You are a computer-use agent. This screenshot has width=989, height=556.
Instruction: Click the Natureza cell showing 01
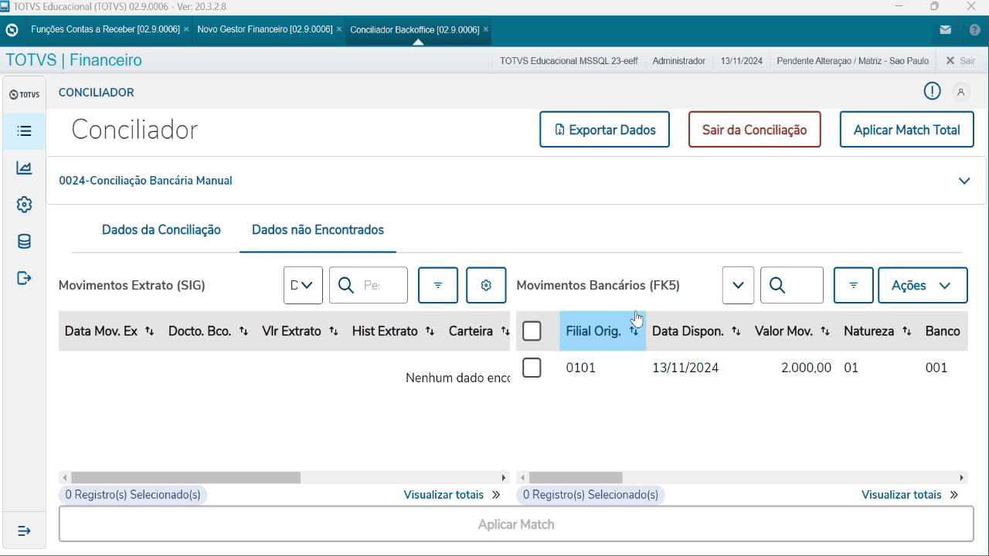(851, 368)
